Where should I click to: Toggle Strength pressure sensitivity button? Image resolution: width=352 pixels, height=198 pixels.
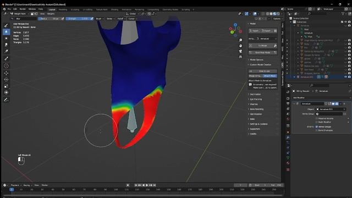point(92,19)
